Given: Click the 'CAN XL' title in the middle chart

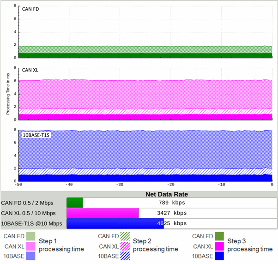Looking at the screenshot, I should click(30, 70).
